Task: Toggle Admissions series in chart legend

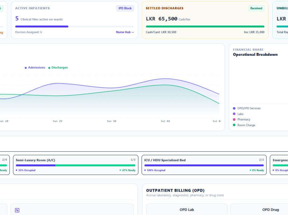Action: click(x=35, y=68)
